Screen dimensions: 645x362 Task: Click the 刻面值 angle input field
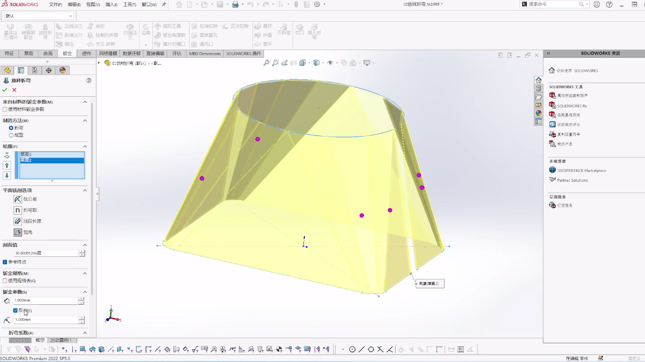tap(46, 253)
